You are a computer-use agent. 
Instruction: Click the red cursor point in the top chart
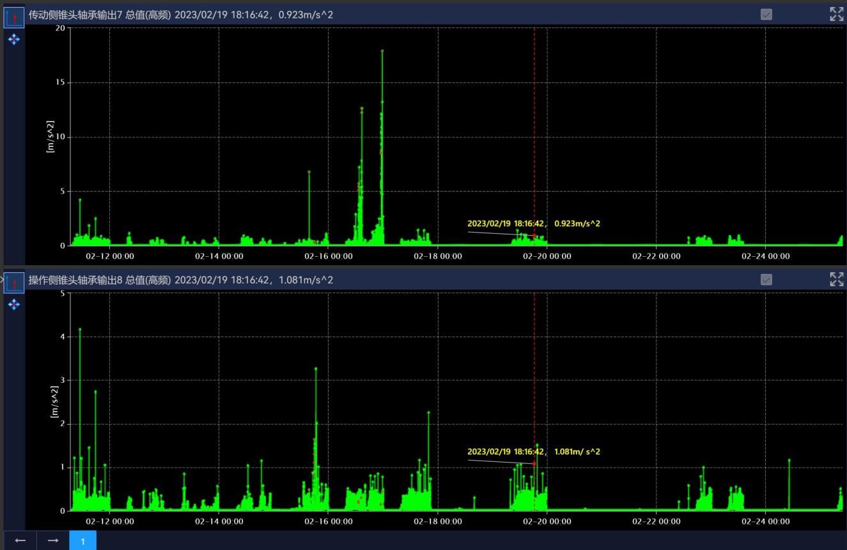534,236
